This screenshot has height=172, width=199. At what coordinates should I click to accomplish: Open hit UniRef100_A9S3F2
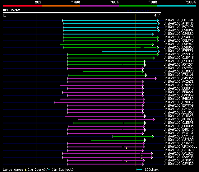pyautogui.click(x=178, y=54)
